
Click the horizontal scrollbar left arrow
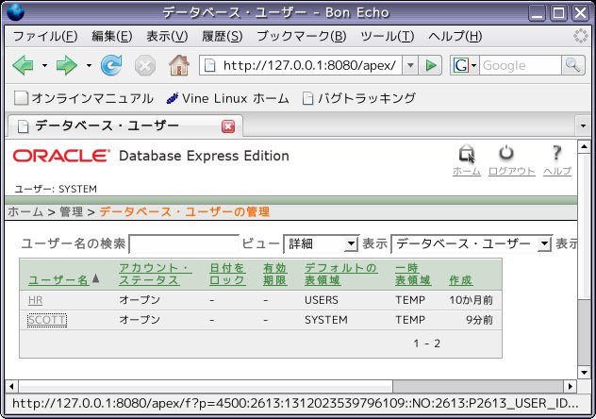[11, 386]
